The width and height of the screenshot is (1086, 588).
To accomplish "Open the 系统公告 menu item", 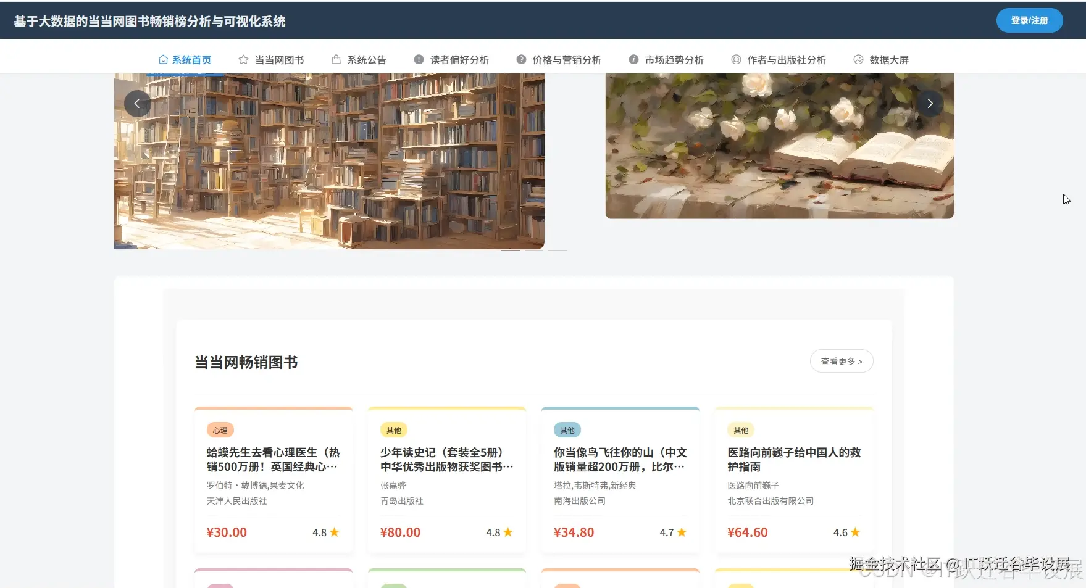I will (359, 60).
